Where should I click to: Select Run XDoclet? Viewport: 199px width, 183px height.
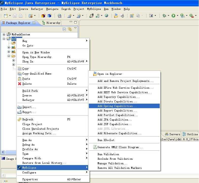[x=124, y=140]
